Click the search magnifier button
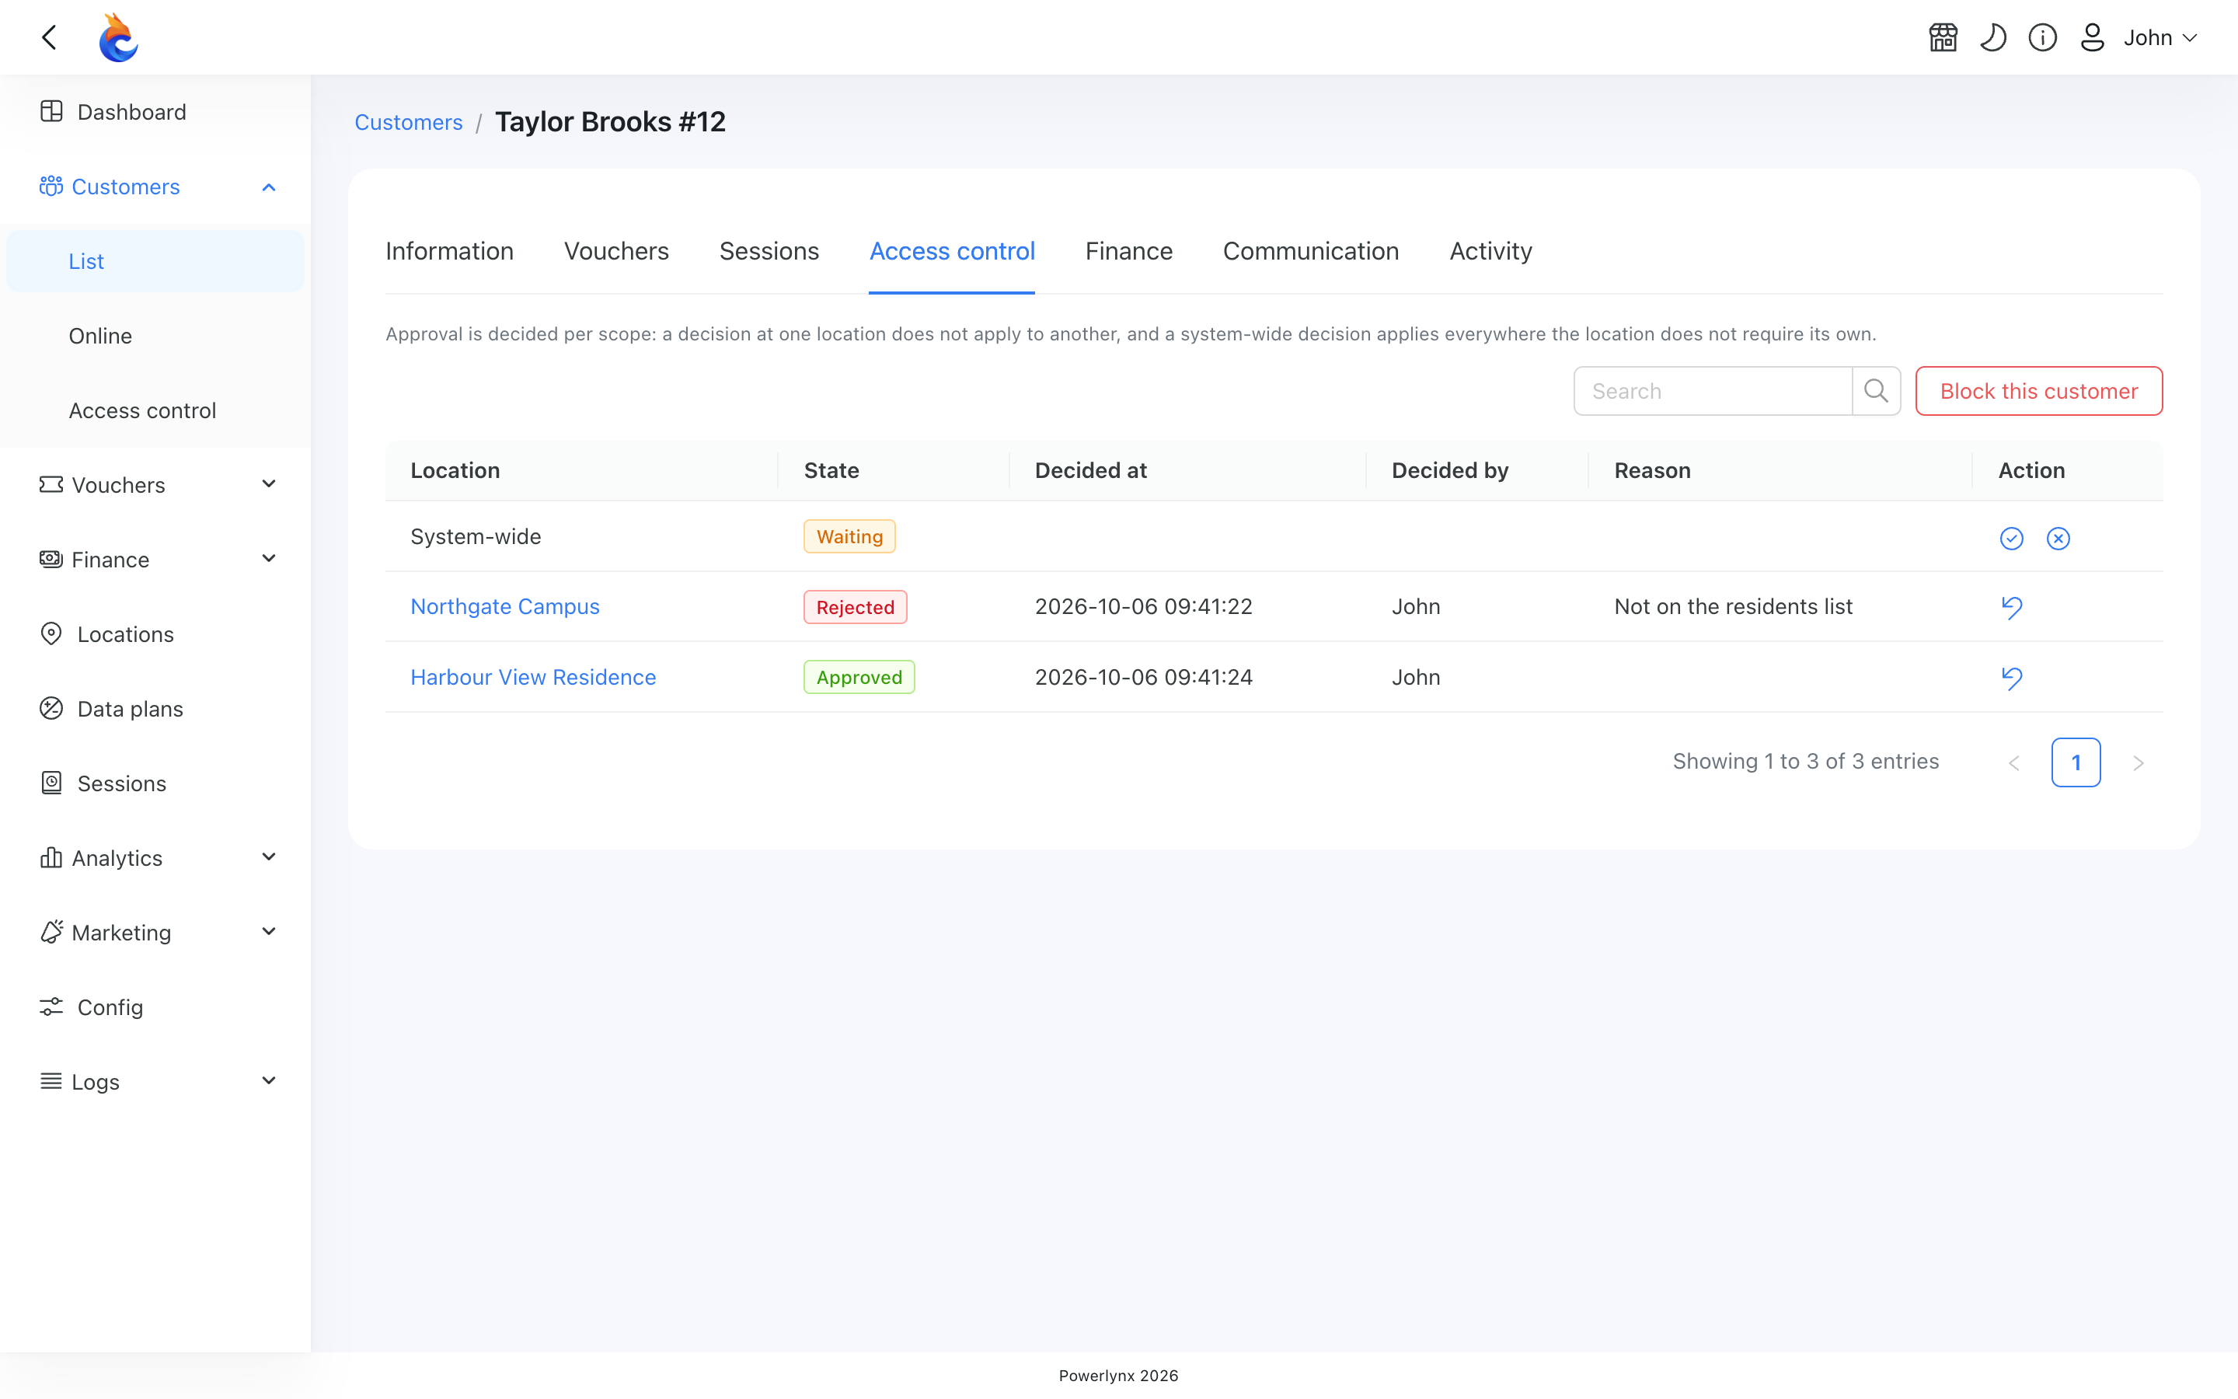Screen dimensions: 2238x1399 pyautogui.click(x=1877, y=392)
